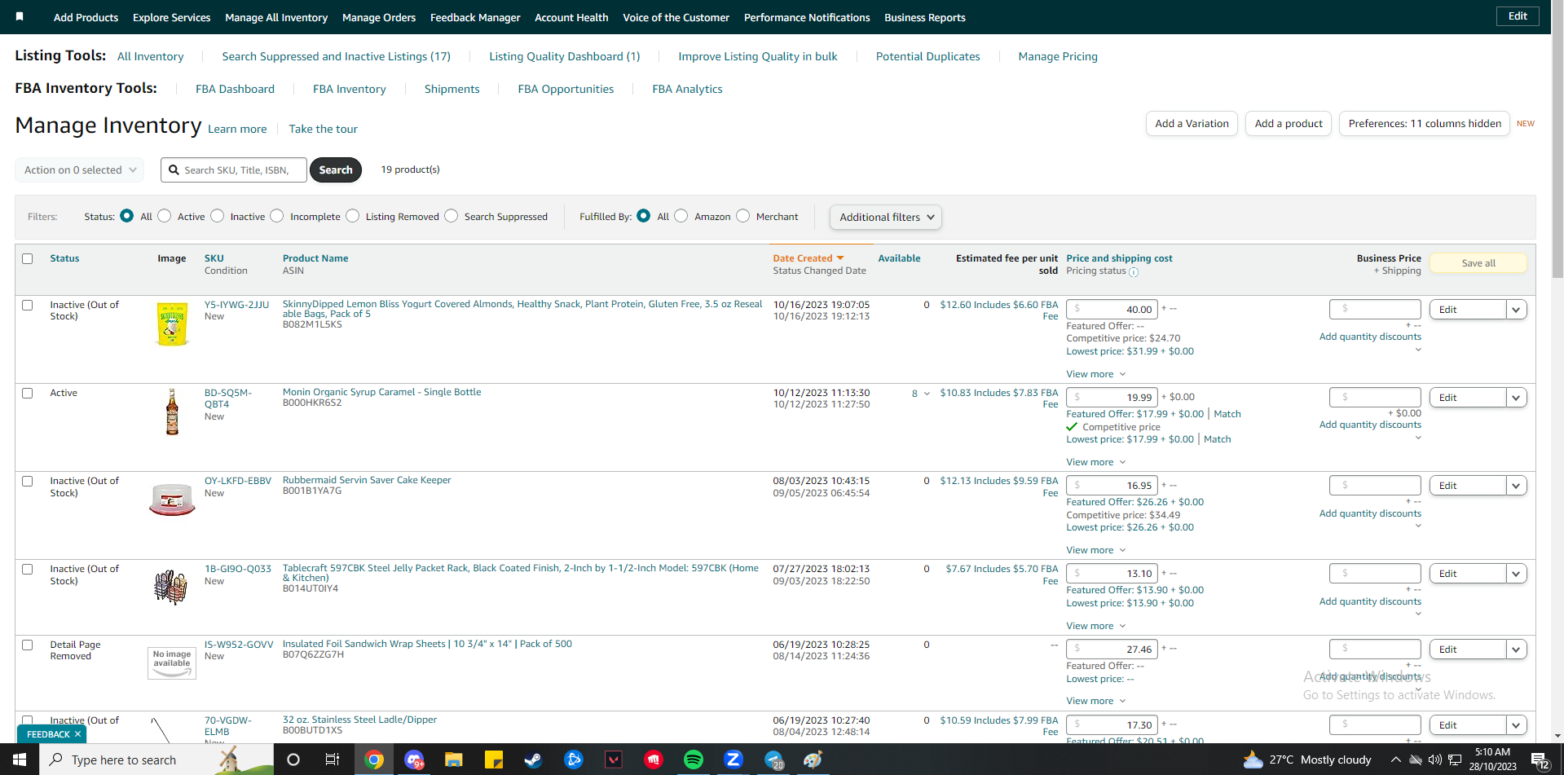Screen dimensions: 1564x775
Task: Open Zalo app from taskbar
Action: coord(734,760)
